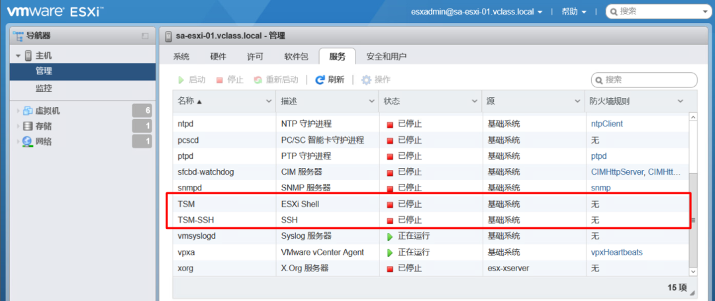The image size is (715, 301).
Task: Focus the services search input field
Action: (x=644, y=80)
